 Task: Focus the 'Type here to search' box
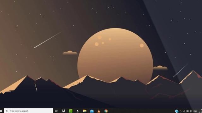click(x=28, y=111)
